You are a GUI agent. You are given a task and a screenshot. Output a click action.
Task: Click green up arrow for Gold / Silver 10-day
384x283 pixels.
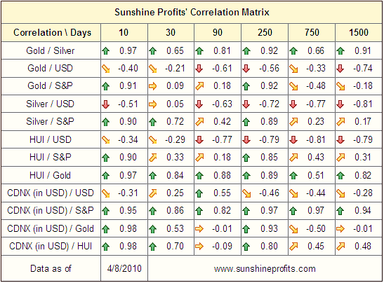[x=106, y=51]
